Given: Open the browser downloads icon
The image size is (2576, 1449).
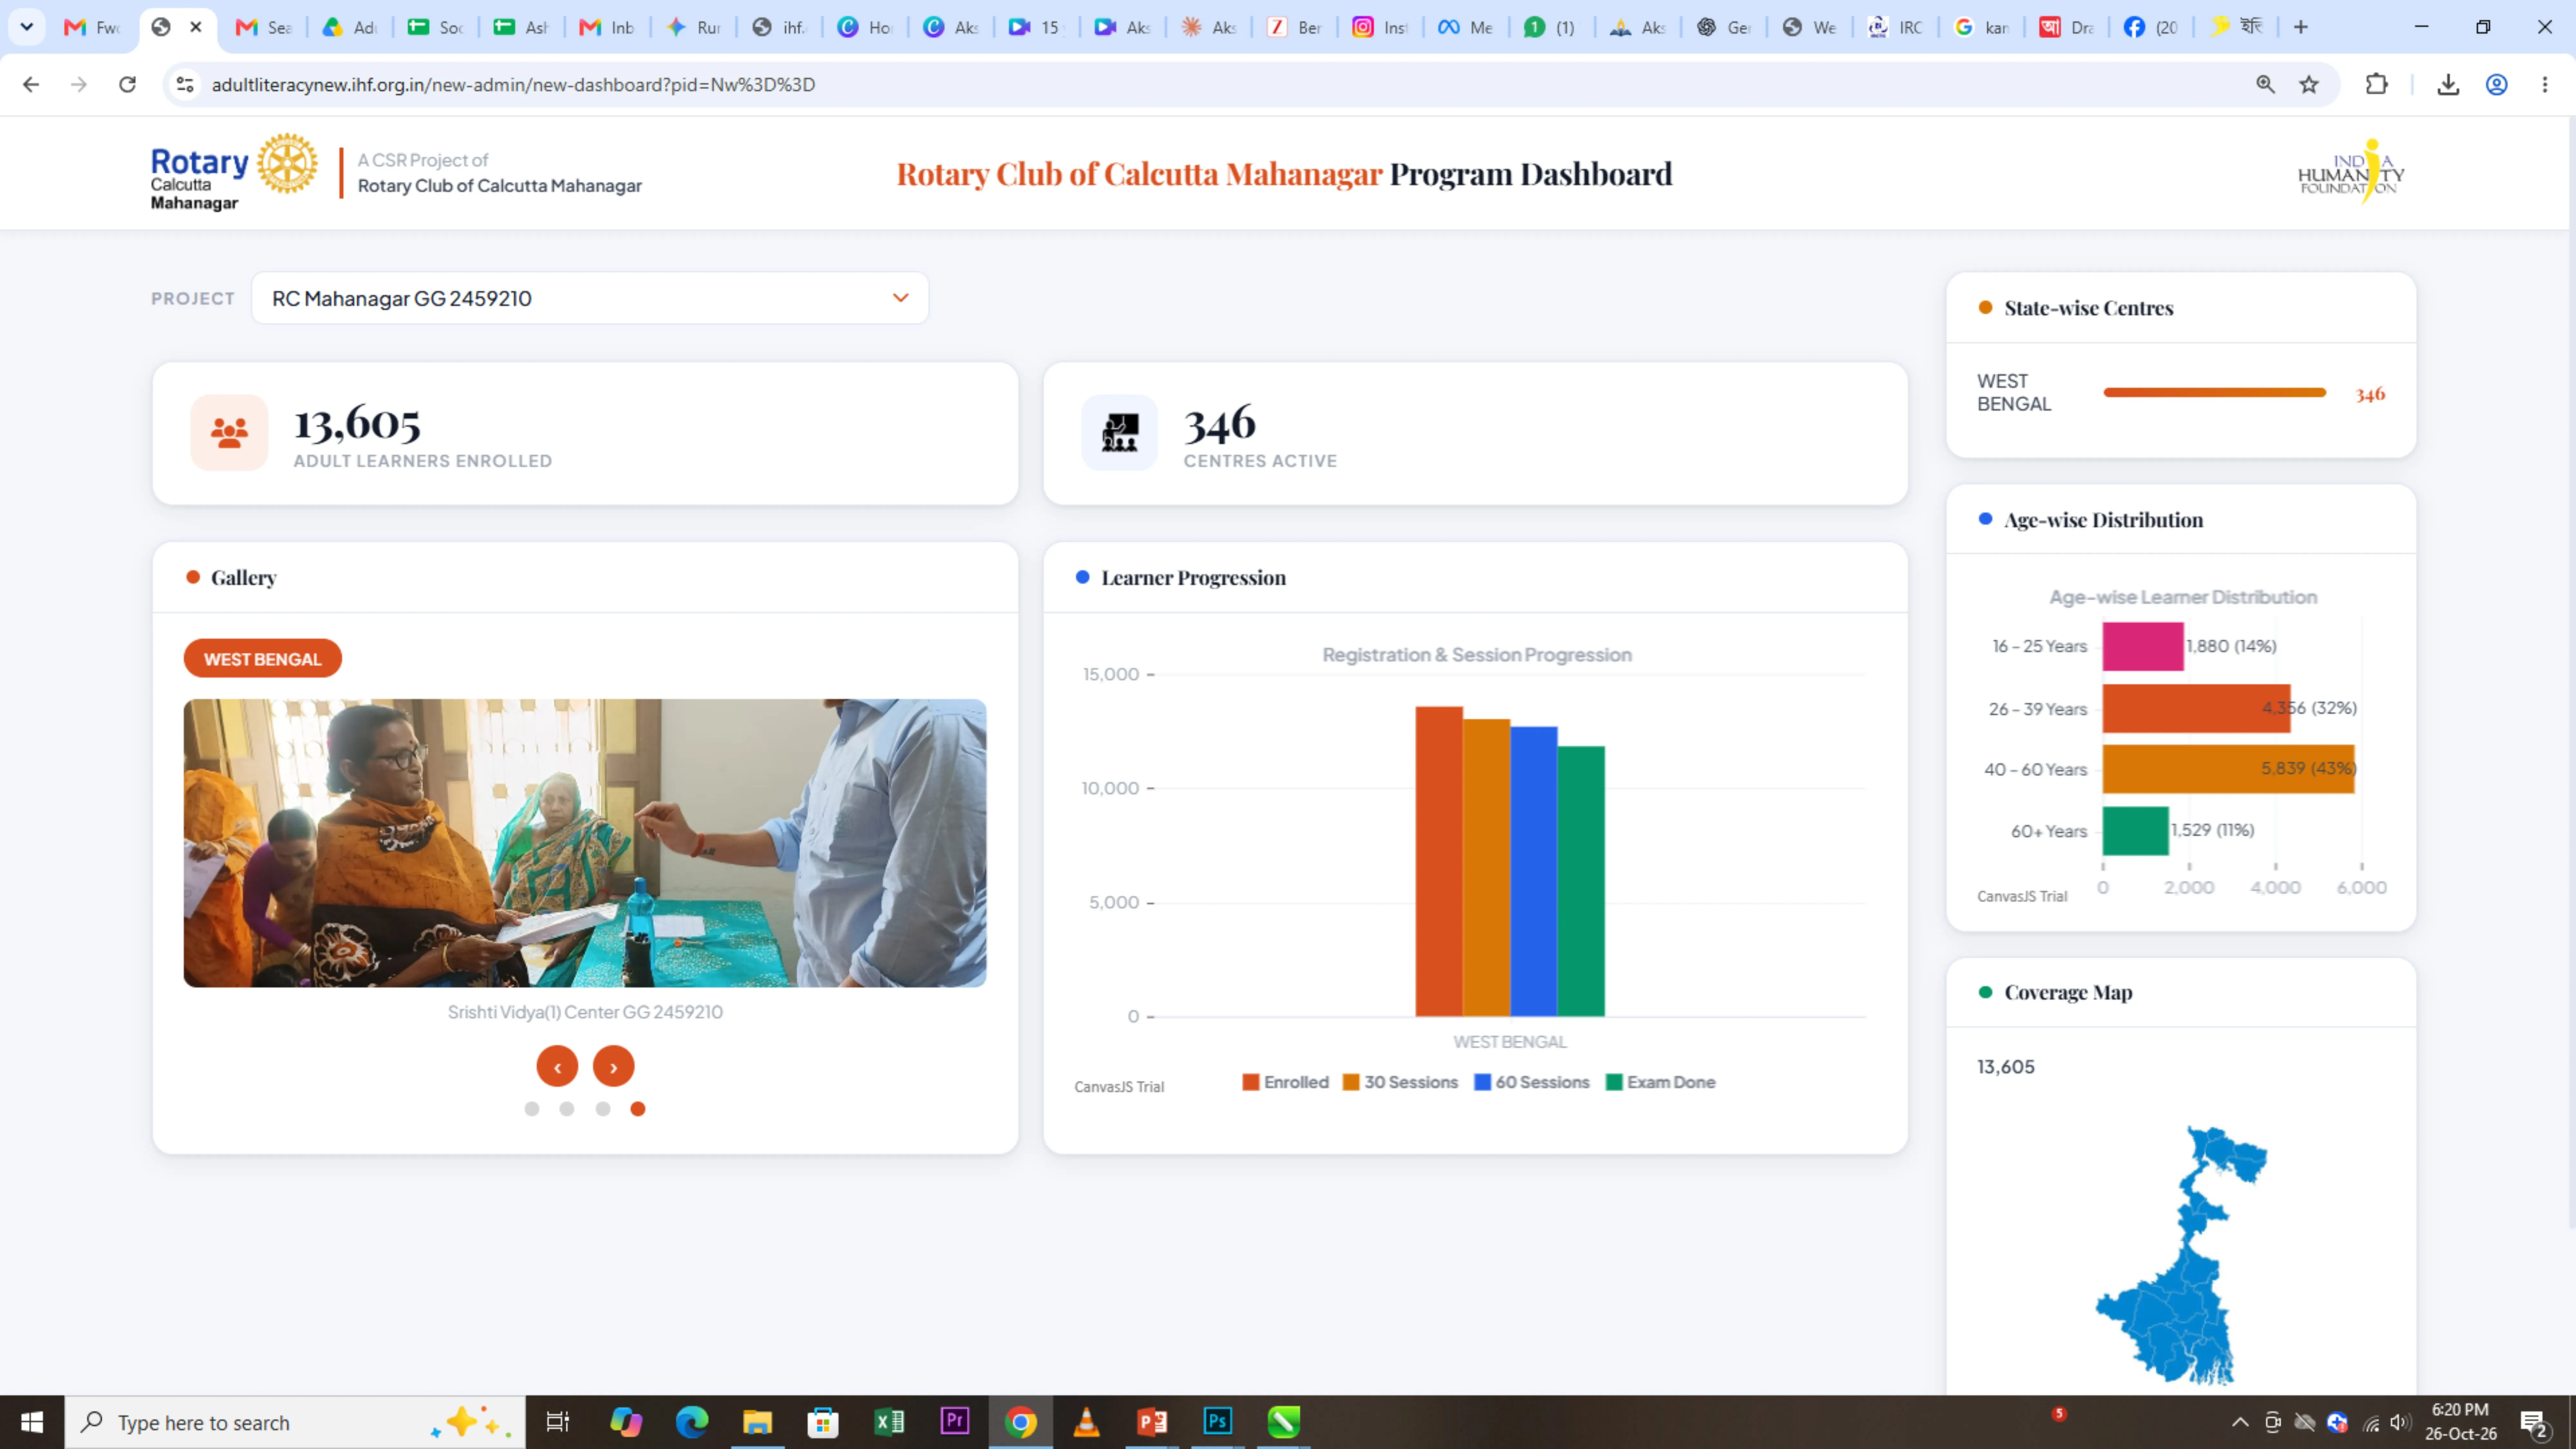Looking at the screenshot, I should tap(2448, 85).
